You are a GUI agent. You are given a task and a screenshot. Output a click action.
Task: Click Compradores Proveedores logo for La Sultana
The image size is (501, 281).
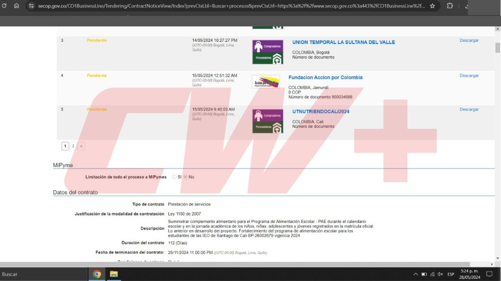(268, 52)
